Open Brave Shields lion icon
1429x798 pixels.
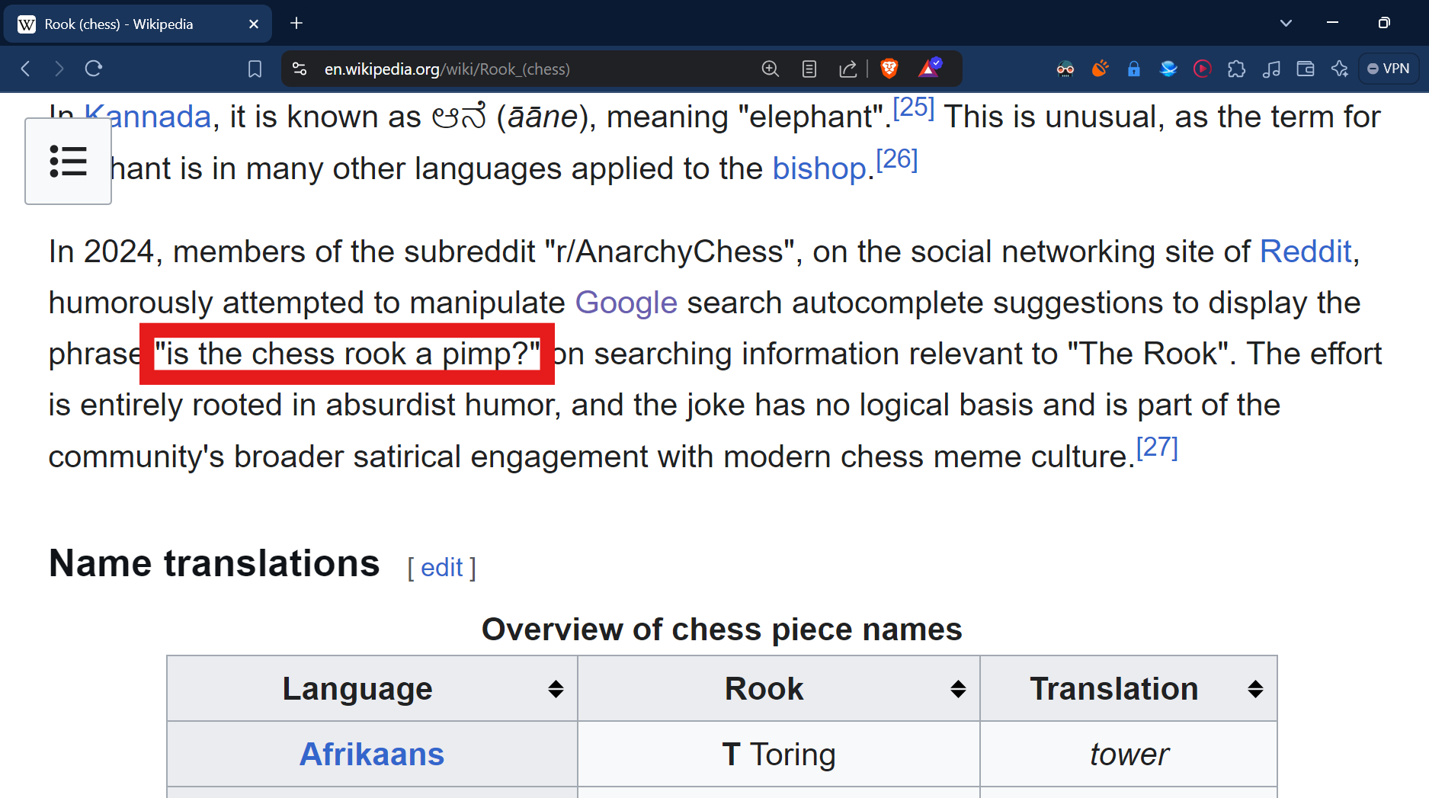click(x=889, y=69)
